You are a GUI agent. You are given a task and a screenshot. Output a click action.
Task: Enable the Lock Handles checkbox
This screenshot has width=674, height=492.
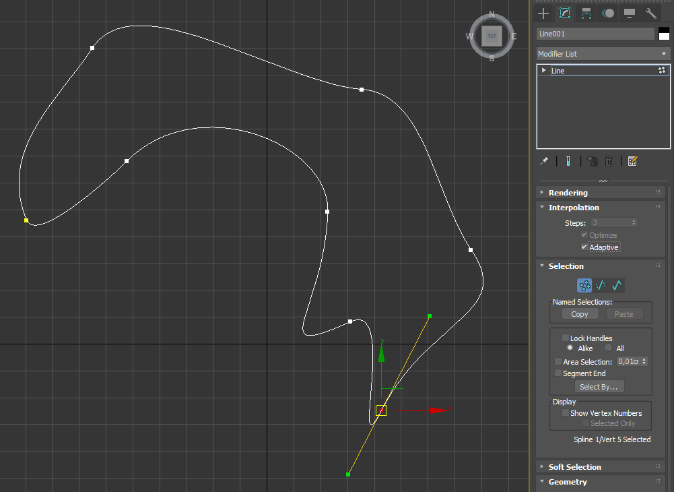[x=566, y=338]
